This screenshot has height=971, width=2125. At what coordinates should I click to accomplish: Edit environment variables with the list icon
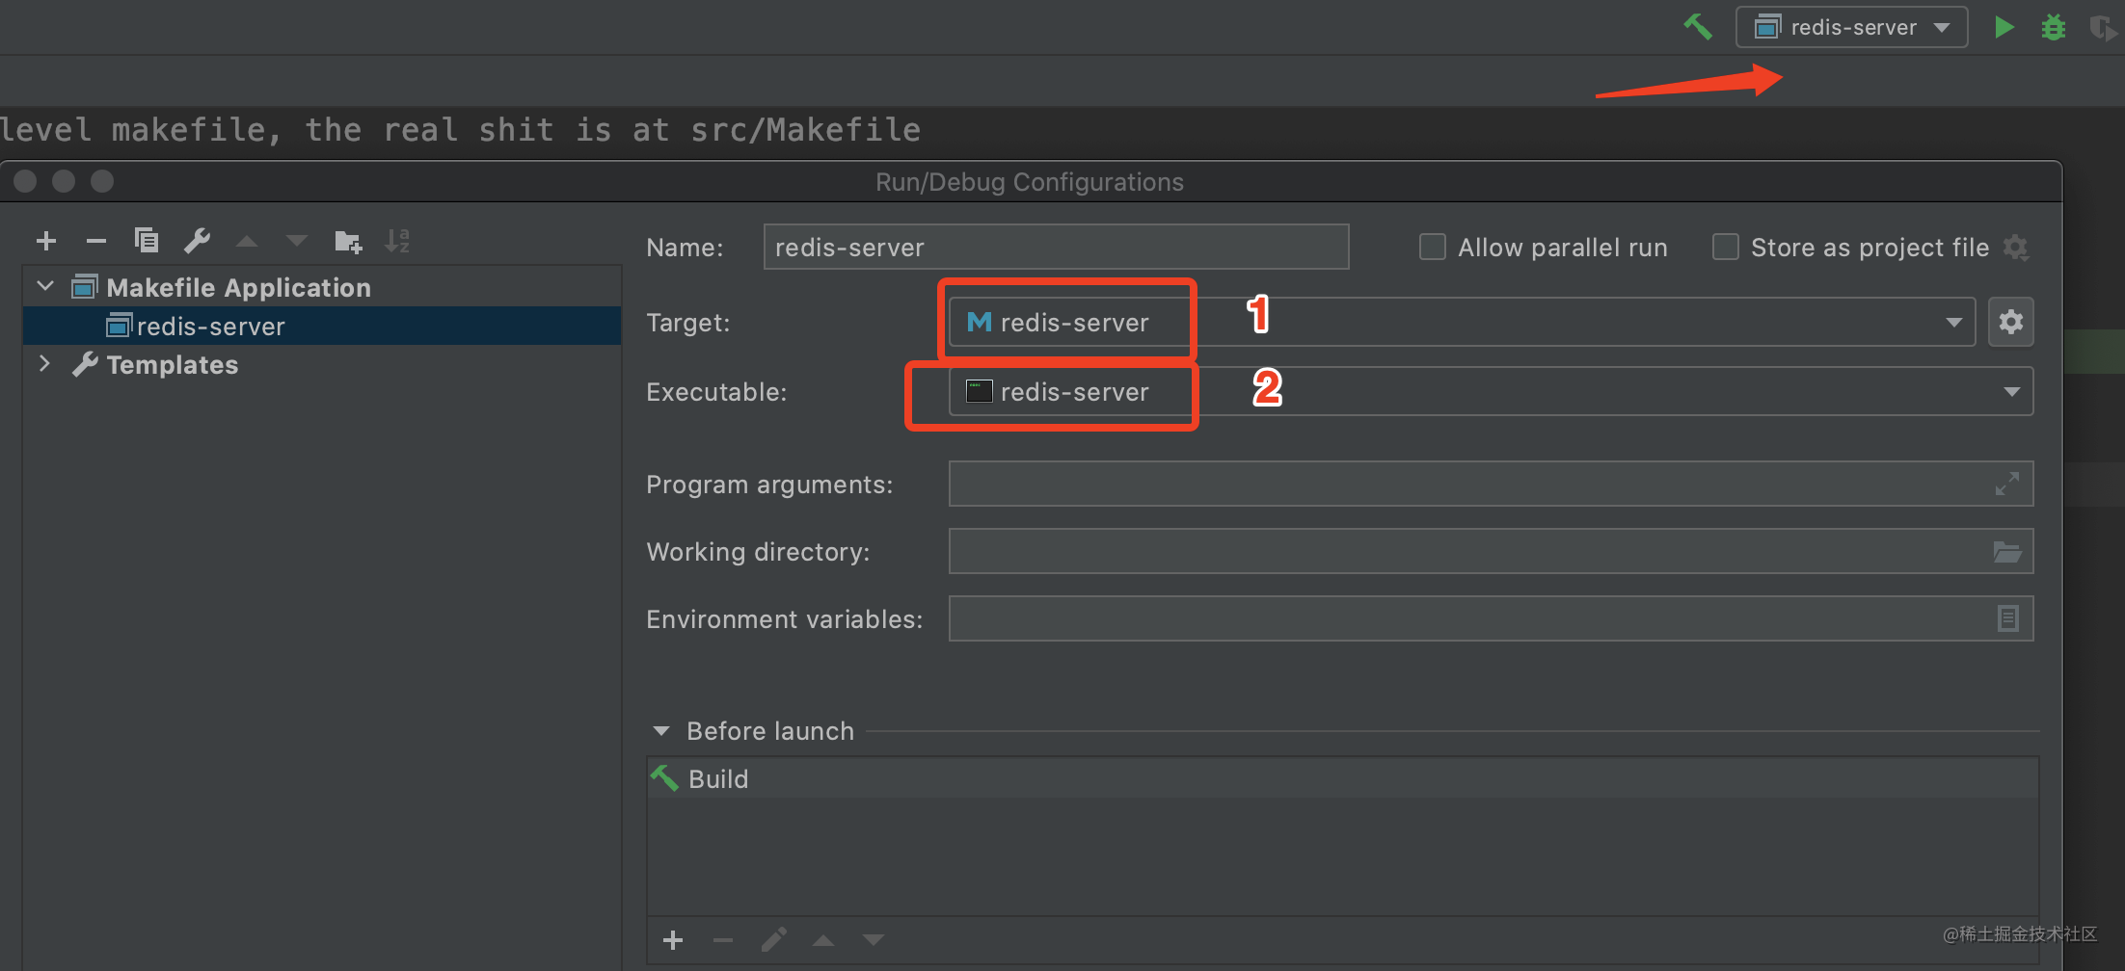[x=2007, y=618]
